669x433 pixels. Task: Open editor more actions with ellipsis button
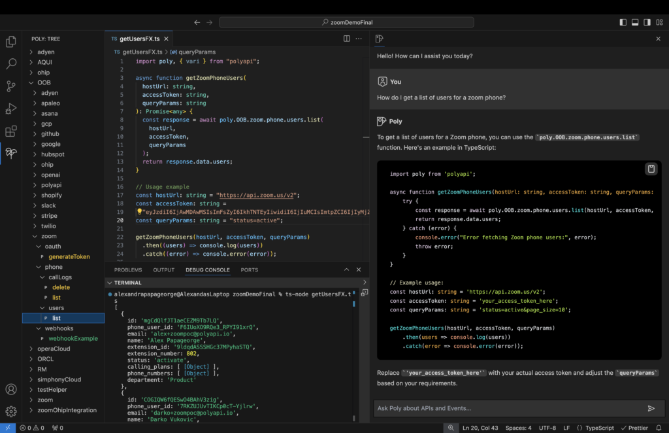[358, 39]
